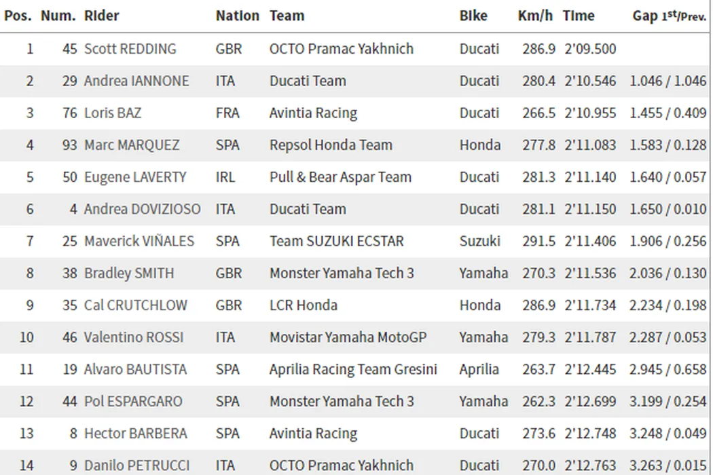Screen dimensions: 713x475
Task: Select Andrea IANNONE rider entry
Action: [136, 81]
